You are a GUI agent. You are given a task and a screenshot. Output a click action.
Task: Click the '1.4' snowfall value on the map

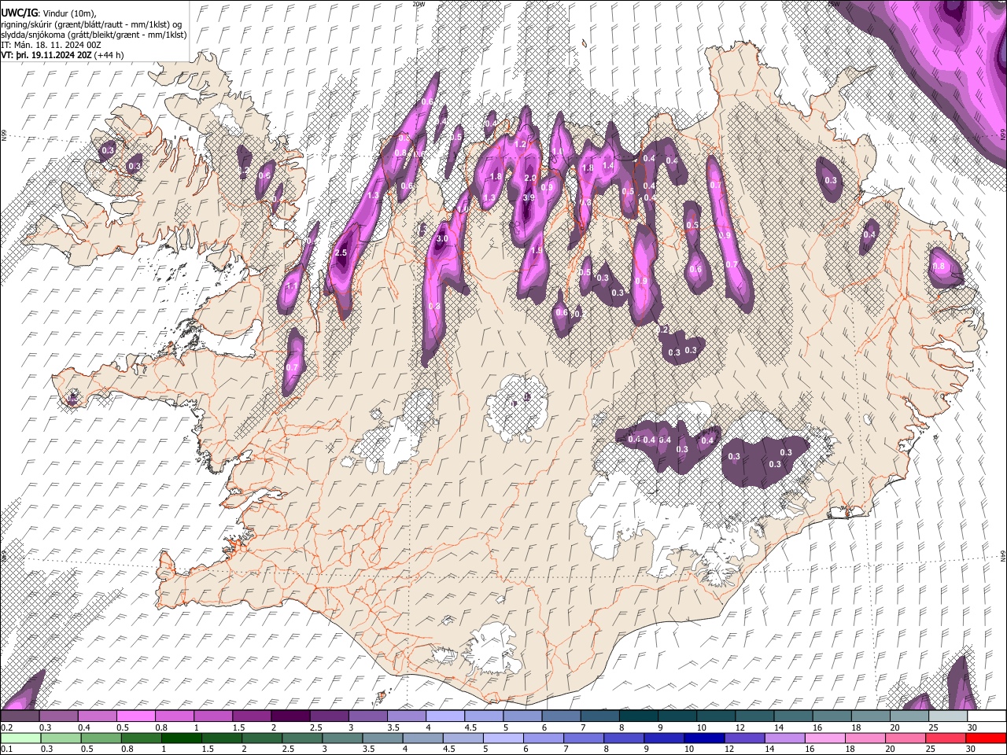(x=607, y=166)
